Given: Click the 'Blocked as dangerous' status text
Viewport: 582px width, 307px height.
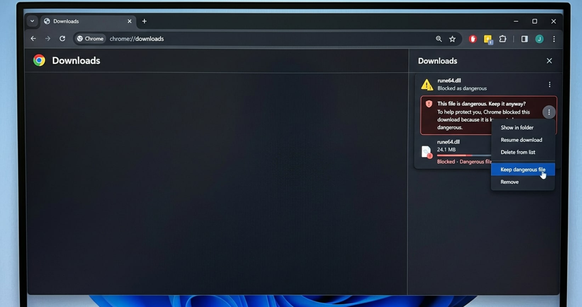Looking at the screenshot, I should [x=462, y=88].
